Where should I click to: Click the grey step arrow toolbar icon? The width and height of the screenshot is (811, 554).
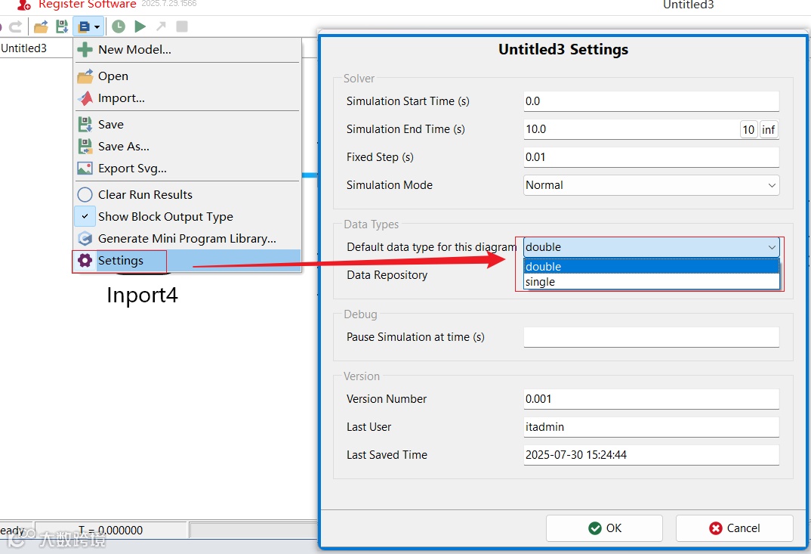[161, 26]
